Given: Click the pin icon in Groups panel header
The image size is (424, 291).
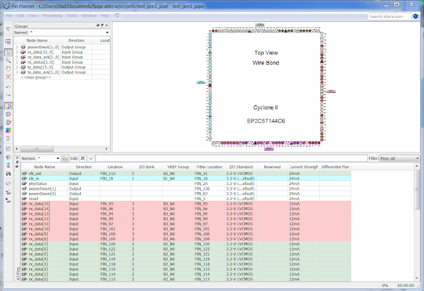Looking at the screenshot, I should 98,25.
